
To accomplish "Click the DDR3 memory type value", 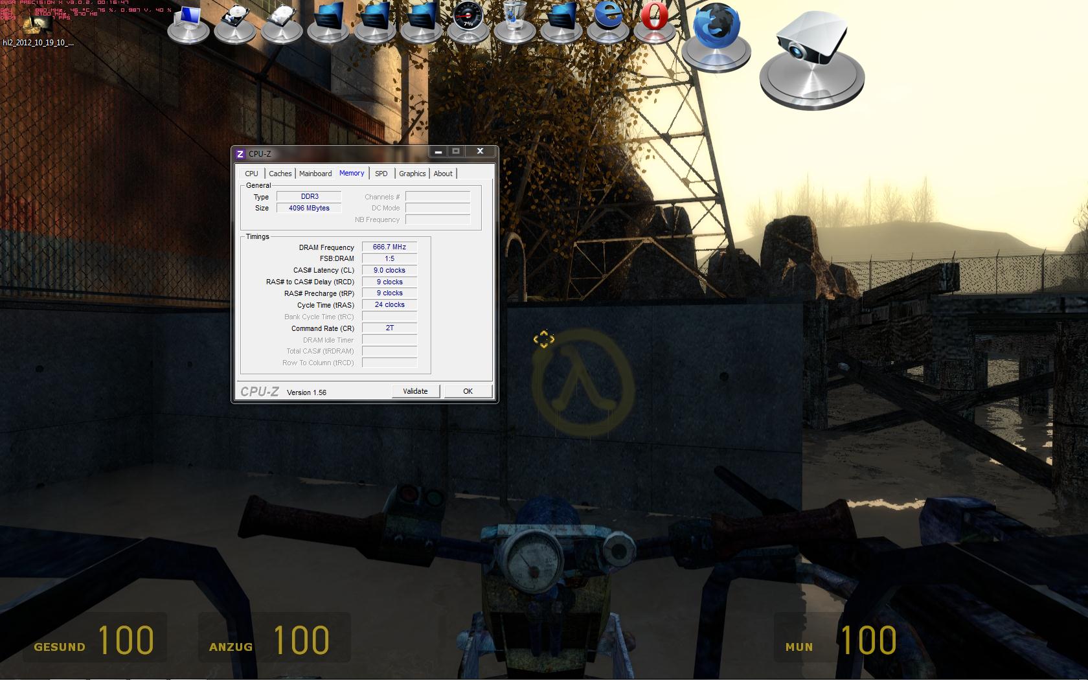I will 309,196.
